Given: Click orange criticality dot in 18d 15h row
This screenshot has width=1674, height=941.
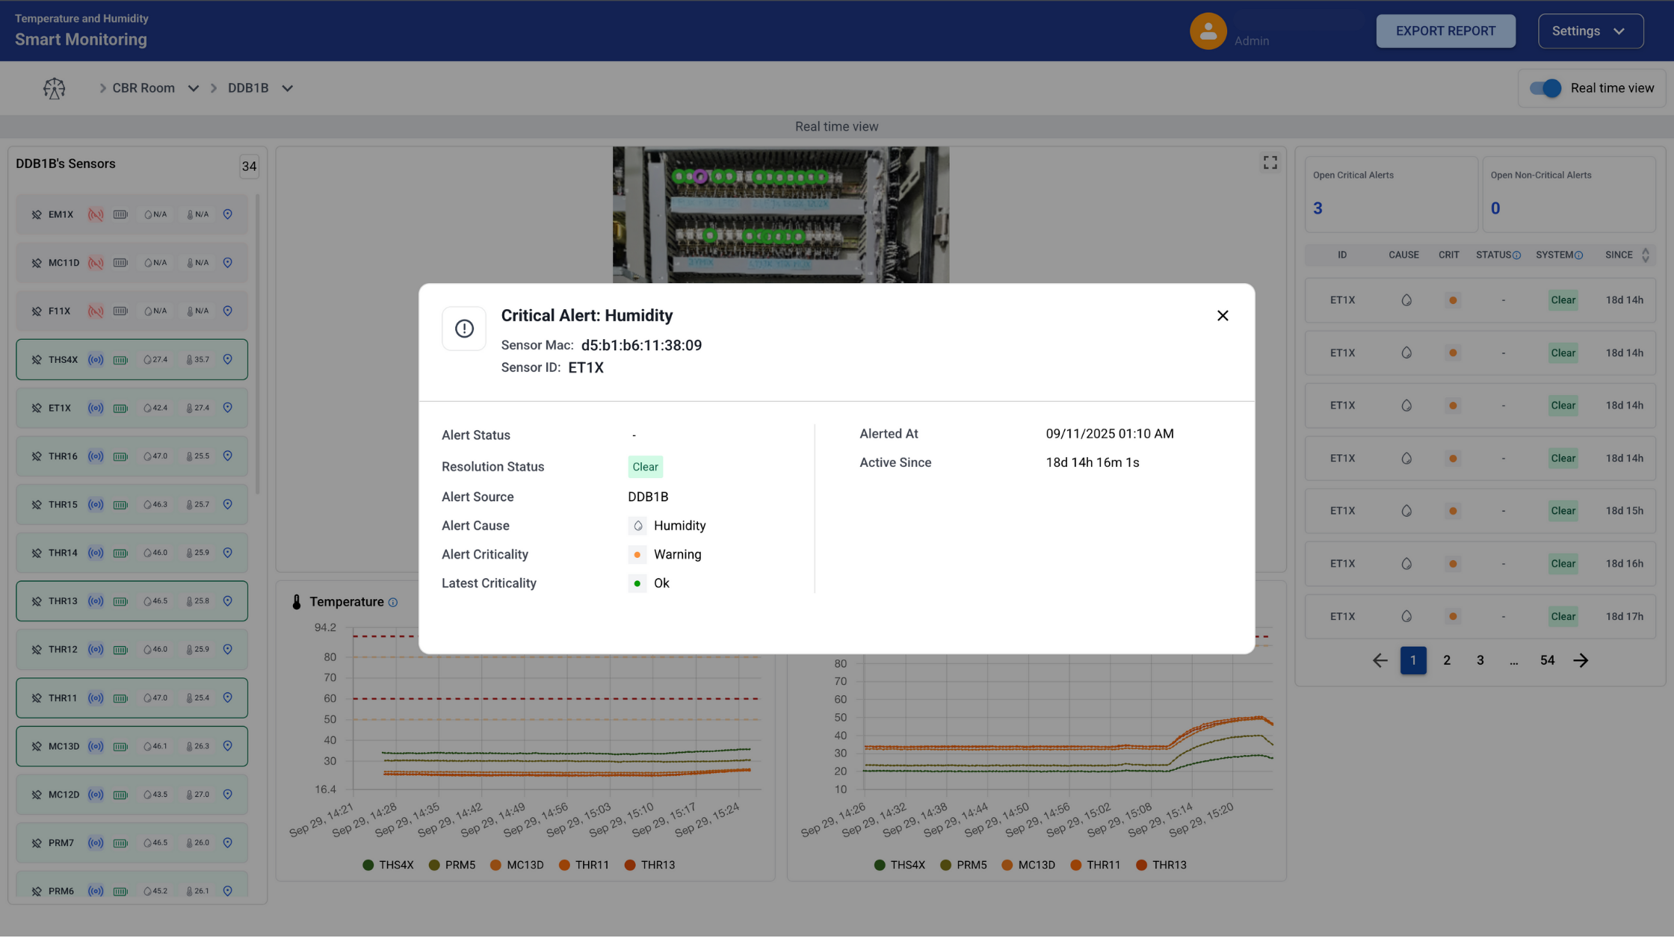Looking at the screenshot, I should [x=1452, y=511].
